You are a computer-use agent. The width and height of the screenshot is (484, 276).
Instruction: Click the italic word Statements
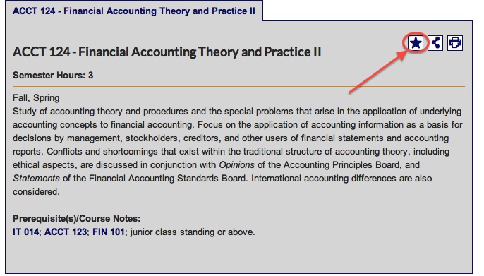click(x=36, y=179)
